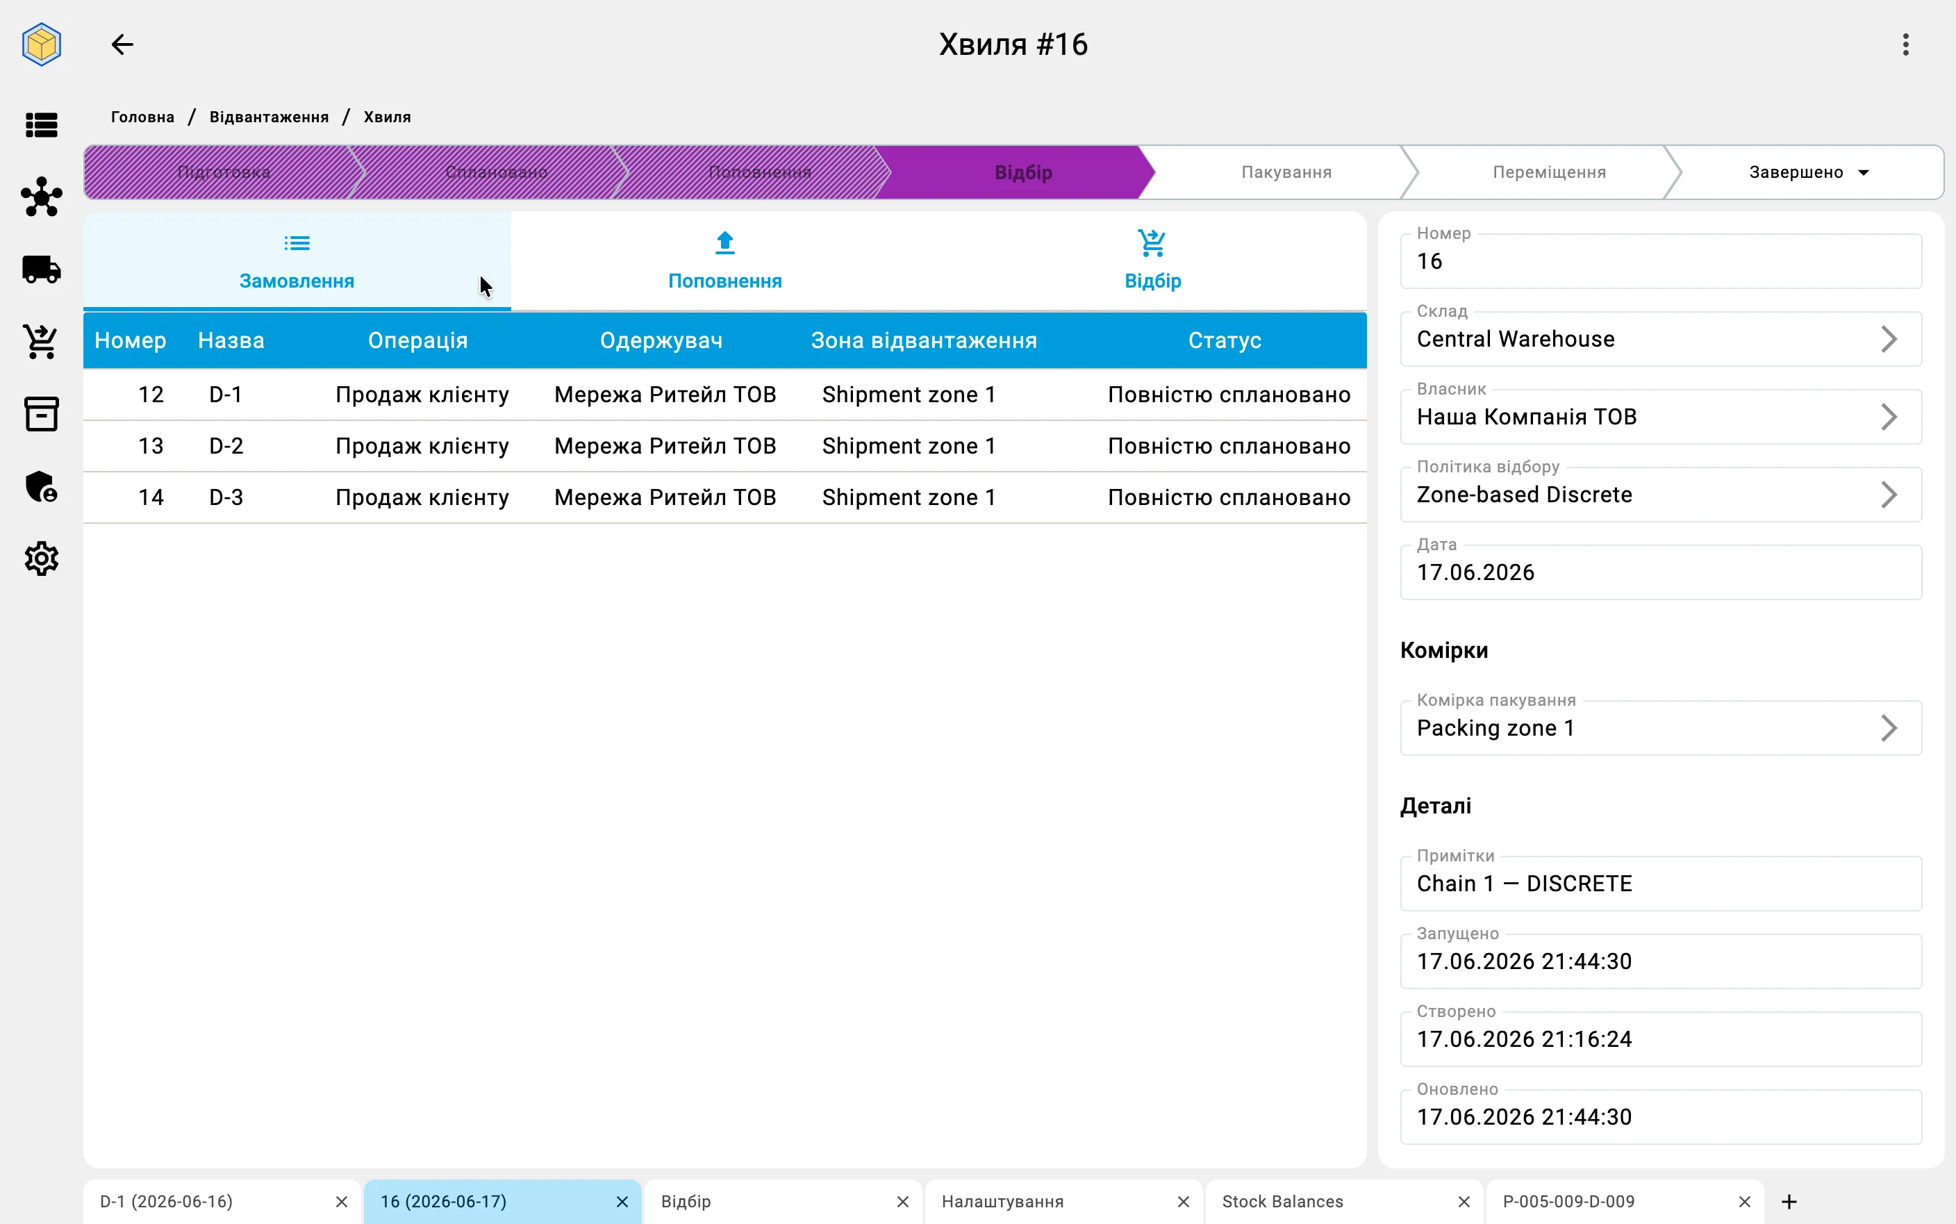This screenshot has height=1224, width=1956.
Task: Click the Примітки field Chain 1 — DISCRETE
Action: coord(1661,883)
